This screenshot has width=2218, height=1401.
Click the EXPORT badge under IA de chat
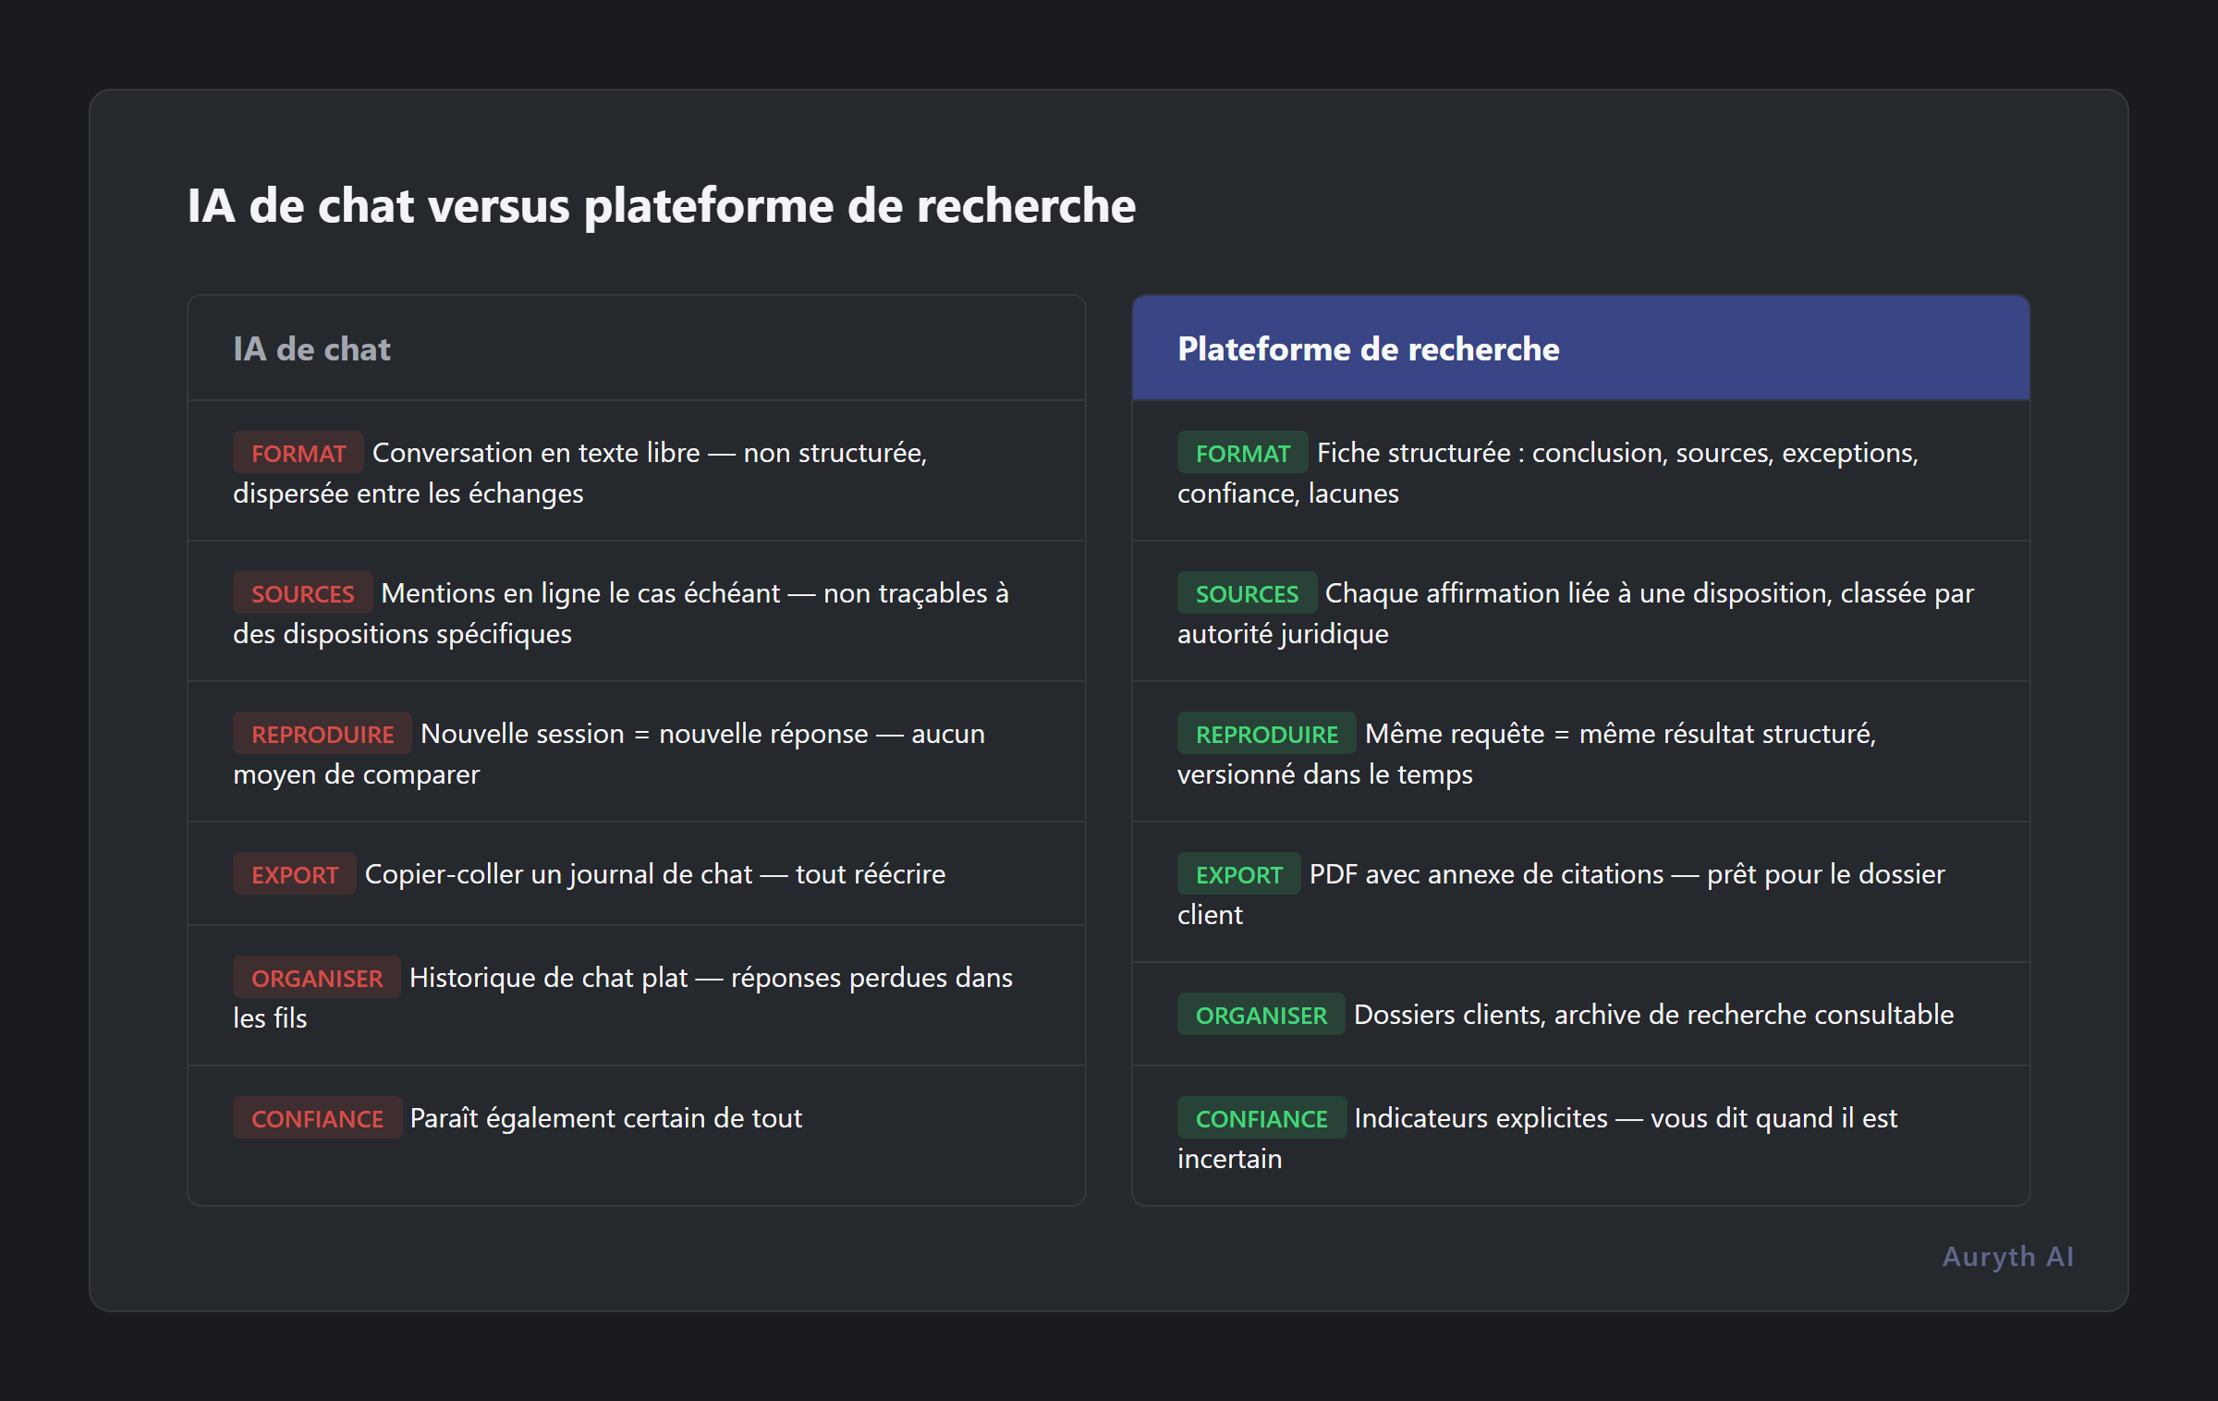tap(294, 873)
